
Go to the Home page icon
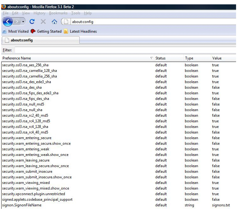tap(54, 22)
